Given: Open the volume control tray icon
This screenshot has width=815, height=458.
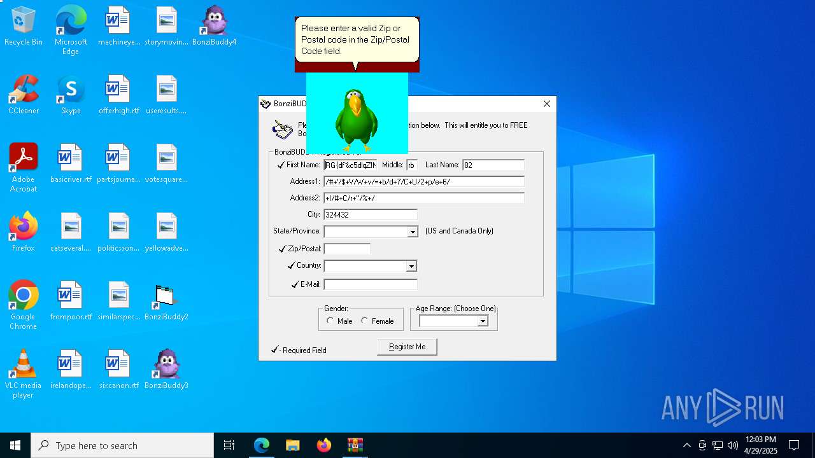Looking at the screenshot, I should [733, 445].
